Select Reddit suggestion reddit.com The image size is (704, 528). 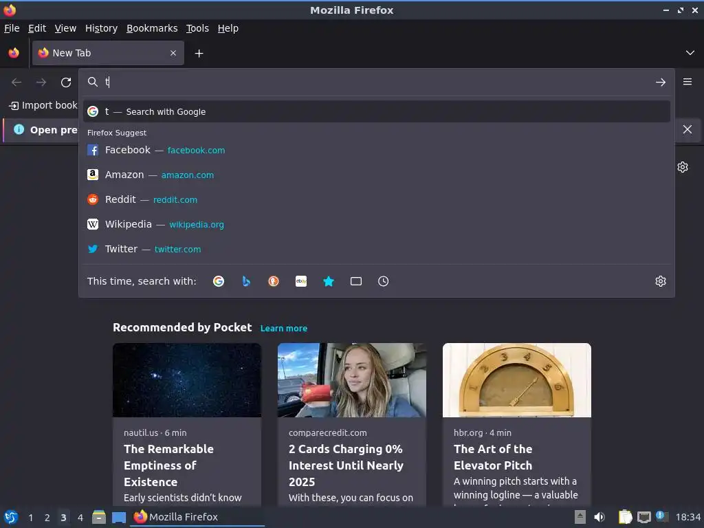click(376, 199)
